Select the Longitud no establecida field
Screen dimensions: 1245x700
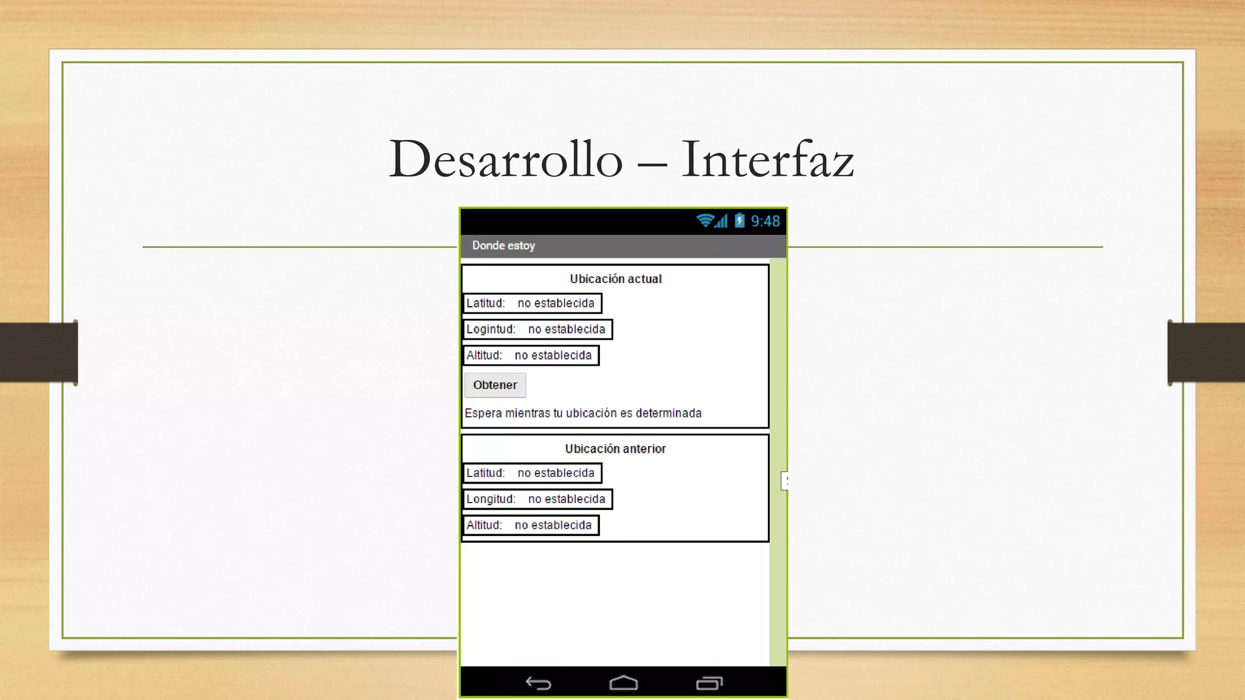(537, 499)
